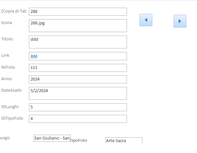The height and width of the screenshot is (153, 197).
Task: Click the Titolo text box with ddd
Action: coord(78,42)
